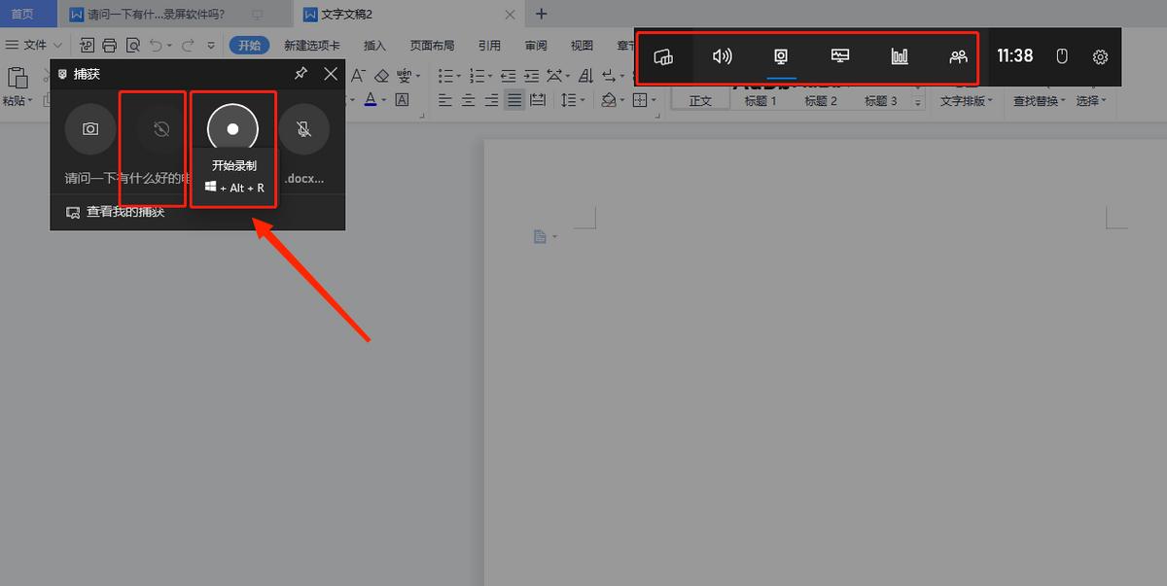
Task: Toggle background recording in the capture panel
Action: (x=160, y=128)
